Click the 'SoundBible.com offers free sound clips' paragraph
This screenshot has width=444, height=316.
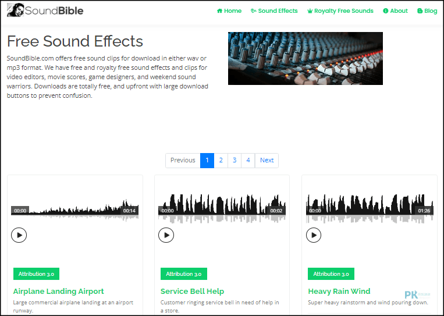[108, 77]
